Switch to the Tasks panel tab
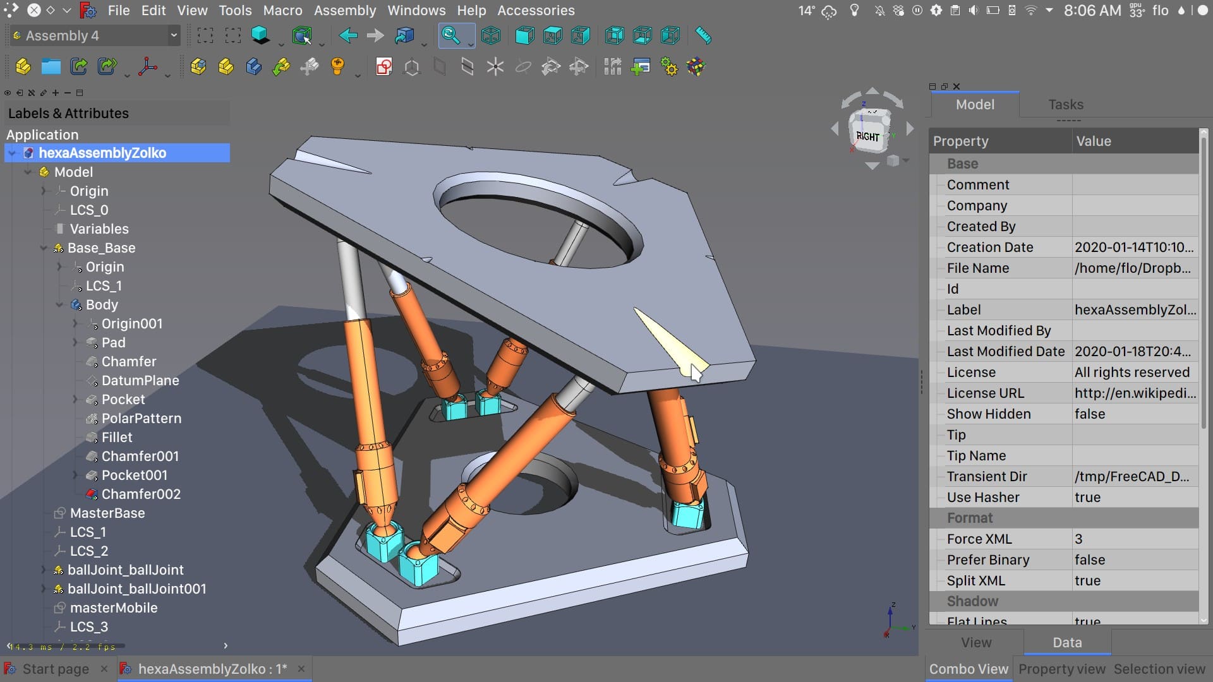 [x=1066, y=104]
